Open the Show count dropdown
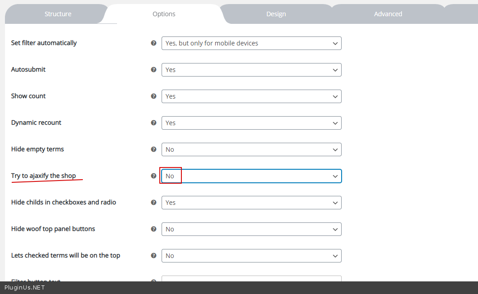Viewport: 478px width, 294px height. coord(251,96)
